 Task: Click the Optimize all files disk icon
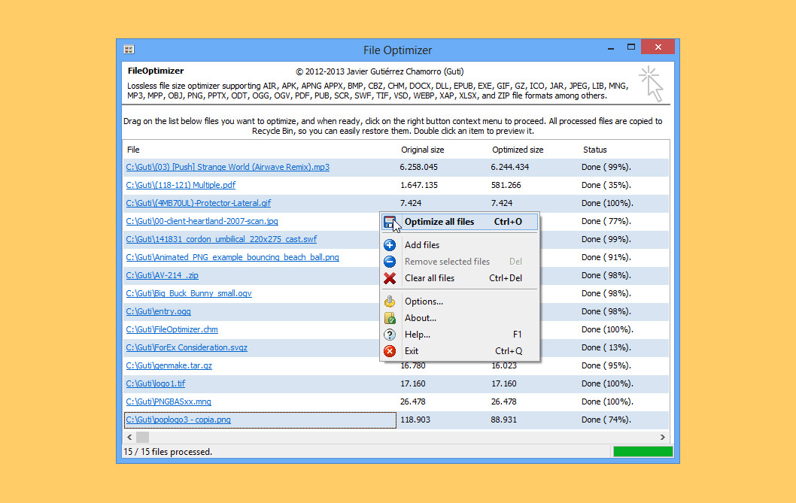(390, 222)
